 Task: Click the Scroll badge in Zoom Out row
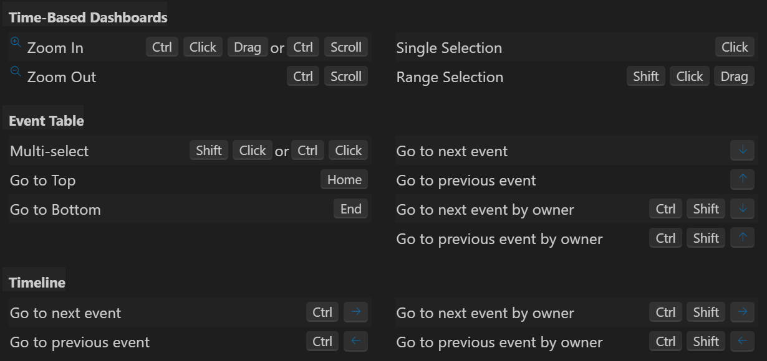point(346,77)
